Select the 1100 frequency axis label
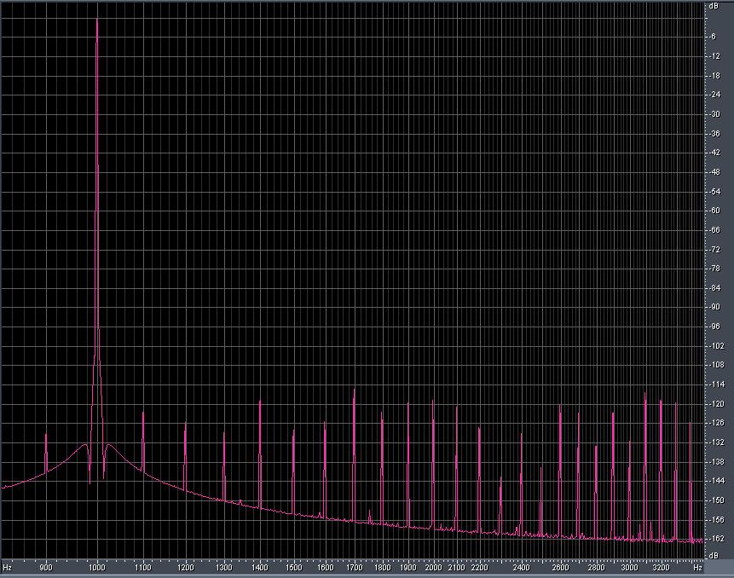734x578 pixels. [143, 568]
